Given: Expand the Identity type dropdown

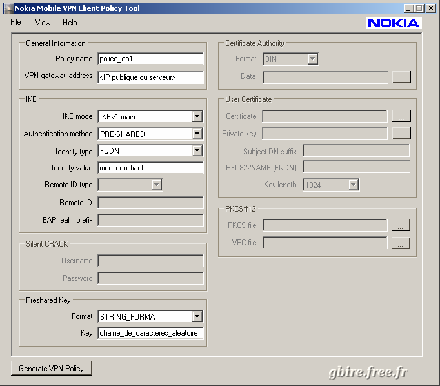Looking at the screenshot, I should tap(197, 151).
